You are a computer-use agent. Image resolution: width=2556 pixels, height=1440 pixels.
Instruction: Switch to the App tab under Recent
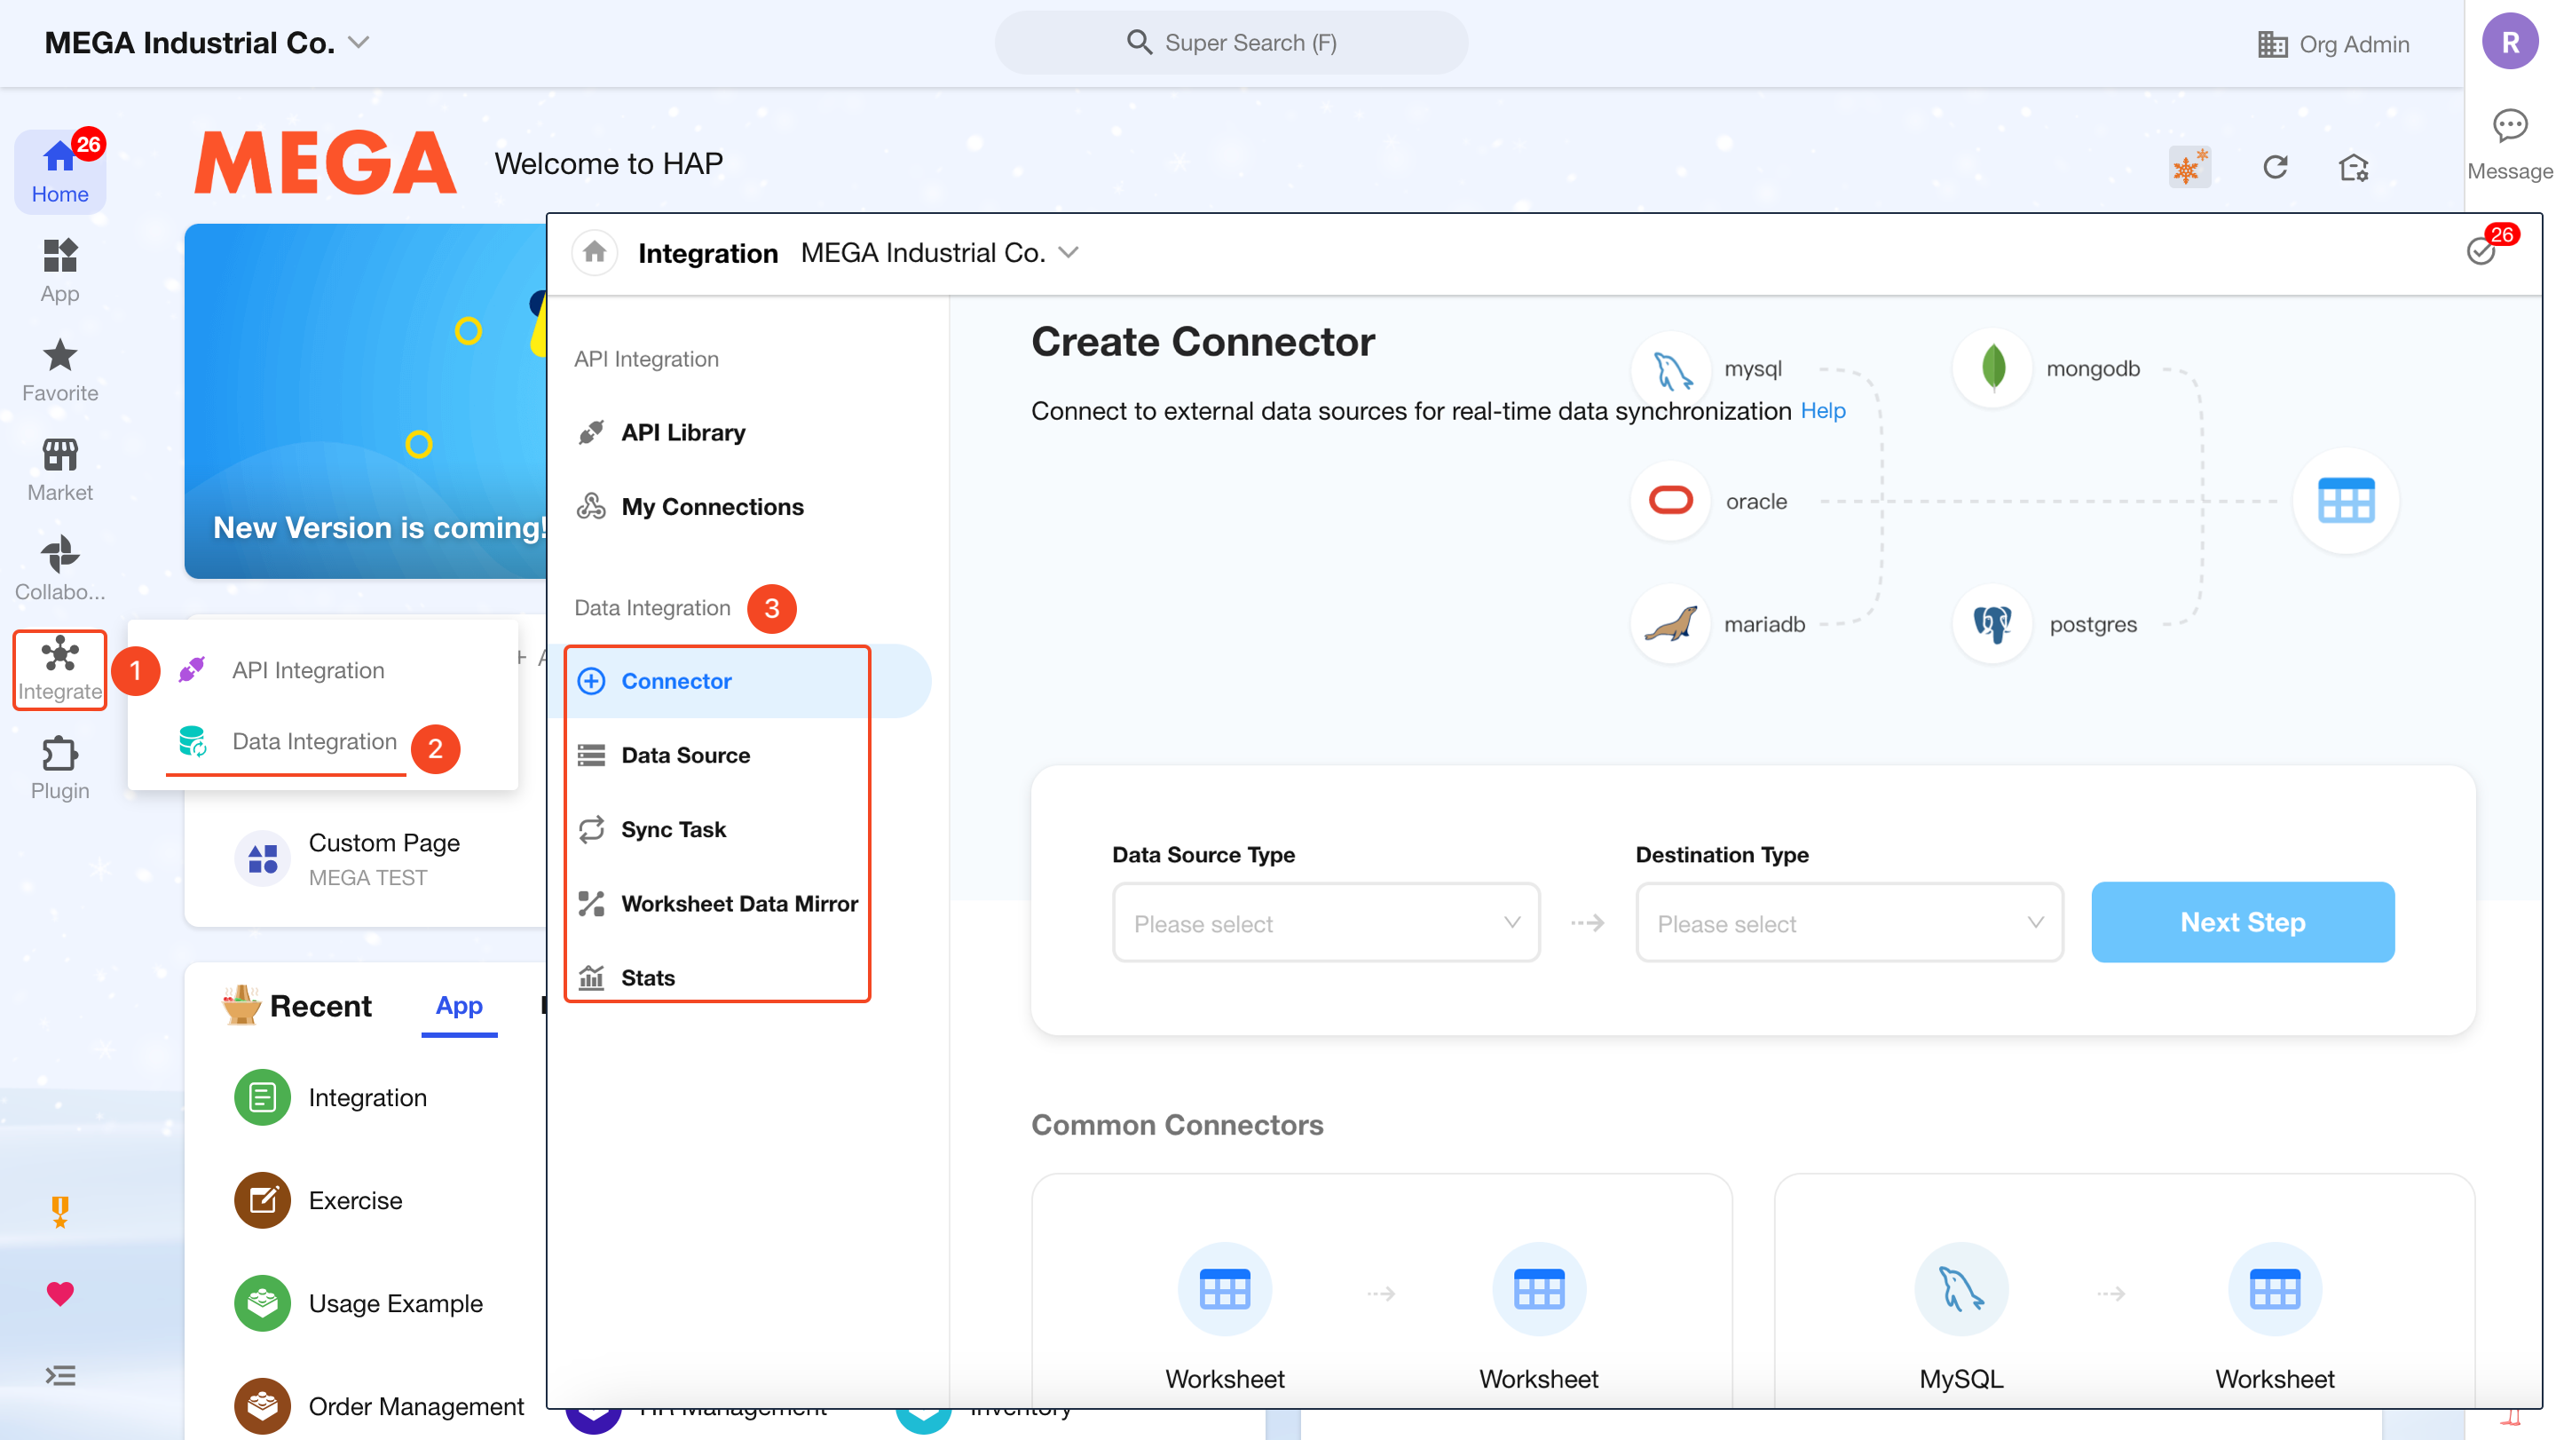[x=459, y=1005]
